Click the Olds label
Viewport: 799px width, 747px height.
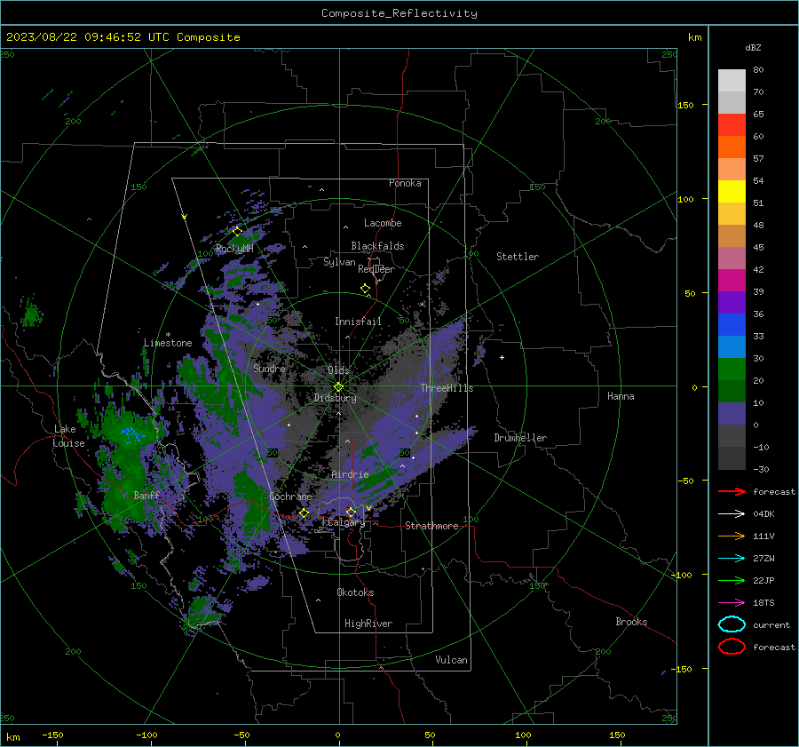[x=338, y=370]
